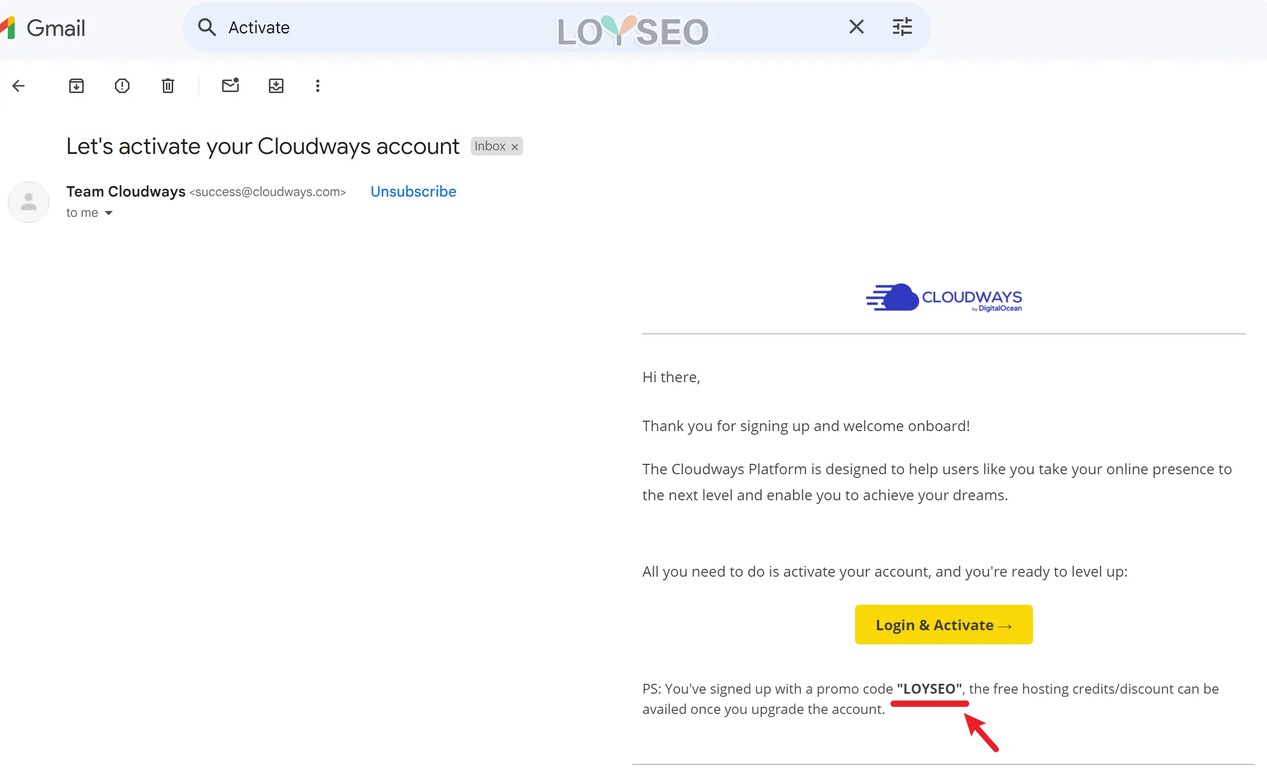Remove the Inbox label with its x

point(514,147)
